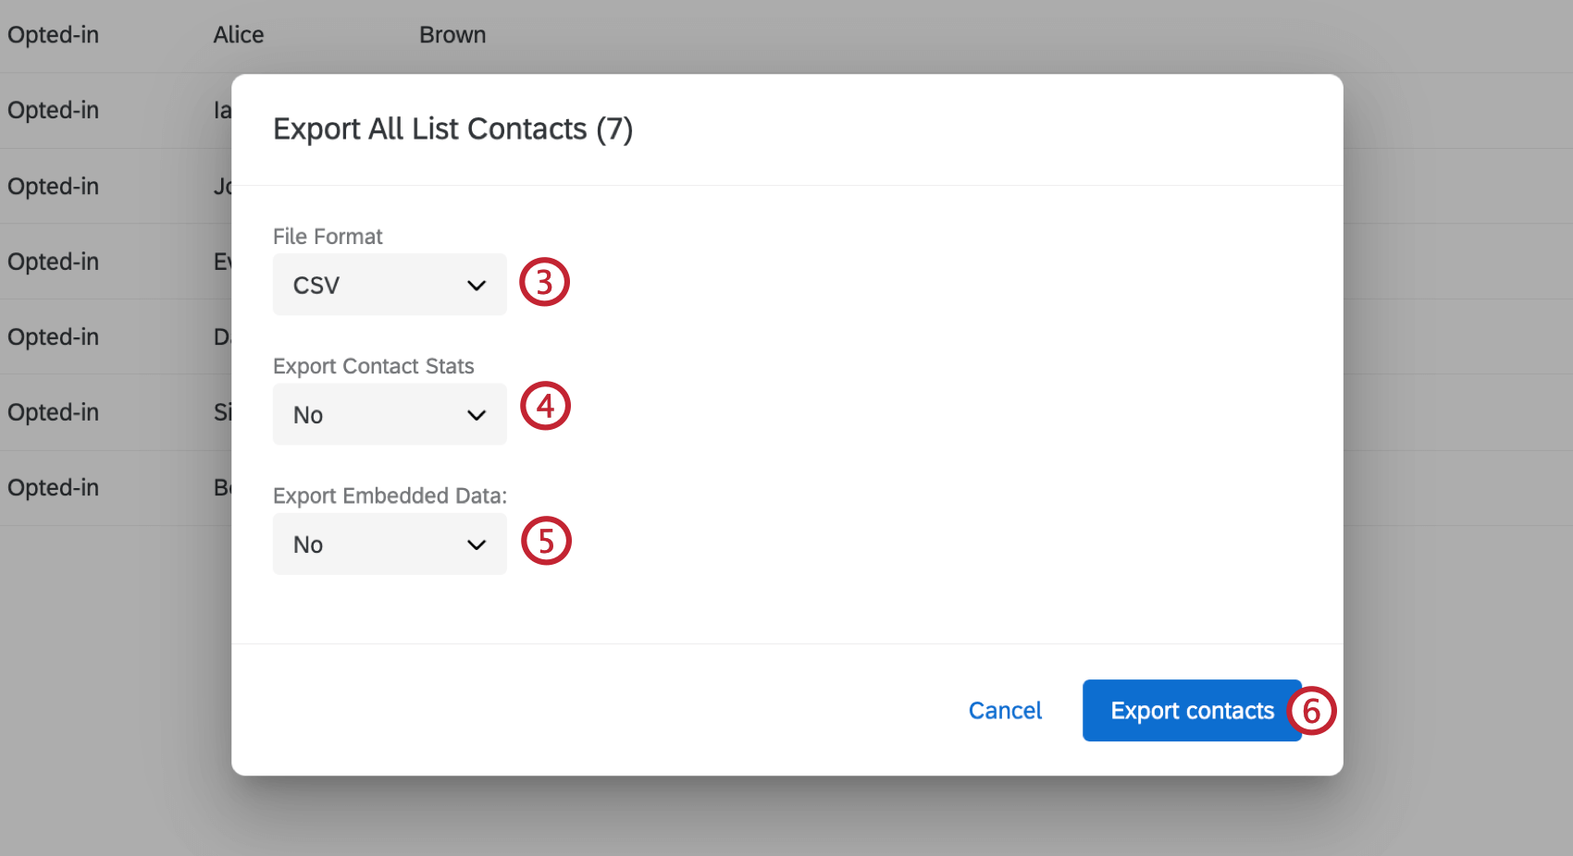Viewport: 1573px width, 856px height.
Task: Click the red circled number 5 marker
Action: click(546, 541)
